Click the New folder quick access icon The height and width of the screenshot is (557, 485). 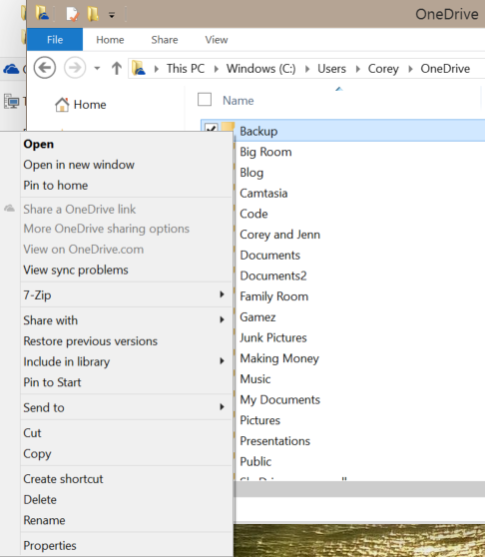pyautogui.click(x=93, y=14)
